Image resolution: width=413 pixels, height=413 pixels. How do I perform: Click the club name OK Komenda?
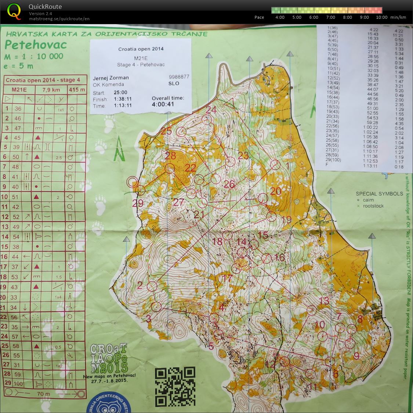click(x=108, y=85)
